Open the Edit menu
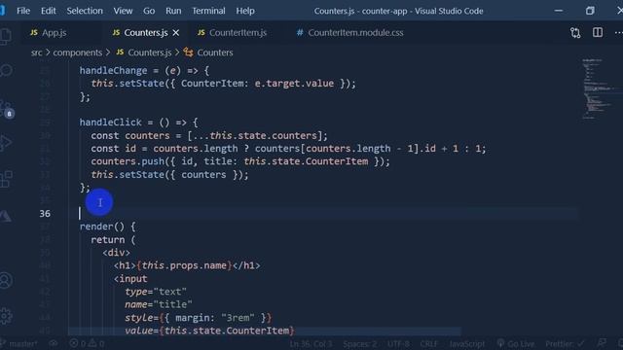The width and height of the screenshot is (623, 350). [x=48, y=11]
